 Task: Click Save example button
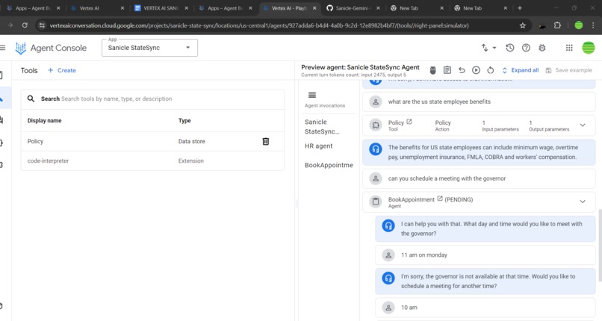point(569,70)
